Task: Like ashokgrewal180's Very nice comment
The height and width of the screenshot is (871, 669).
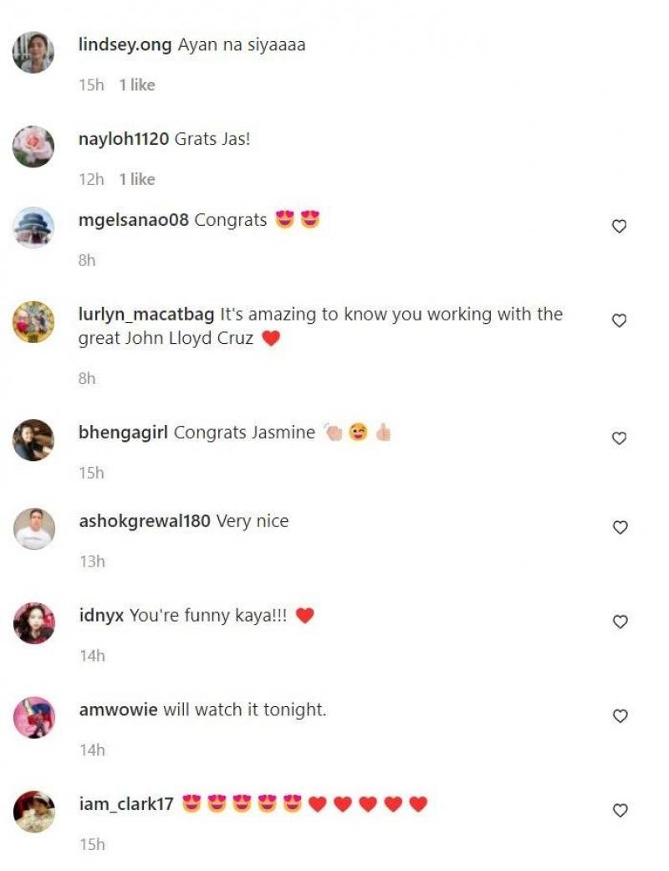Action: point(620,527)
